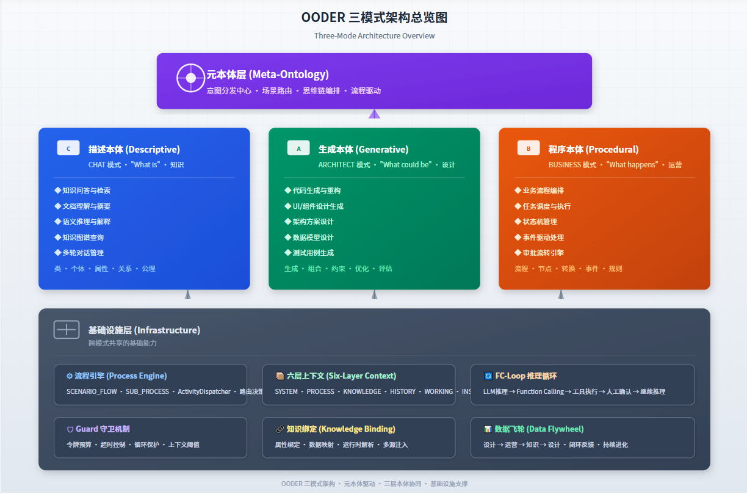The width and height of the screenshot is (747, 494).
Task: Click the chart icon beside 数据飞轮
Action: [x=488, y=429]
